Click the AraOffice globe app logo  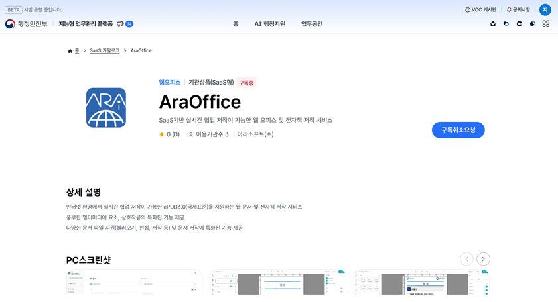tap(106, 107)
